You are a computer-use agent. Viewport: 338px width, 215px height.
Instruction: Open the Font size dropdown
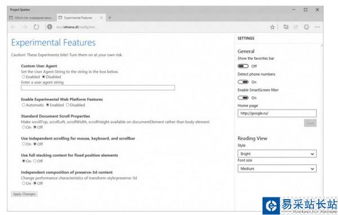277,169
